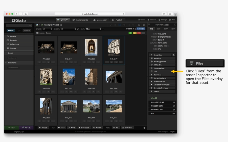
Task: Expand Messengers under Usage
Action: [162, 106]
